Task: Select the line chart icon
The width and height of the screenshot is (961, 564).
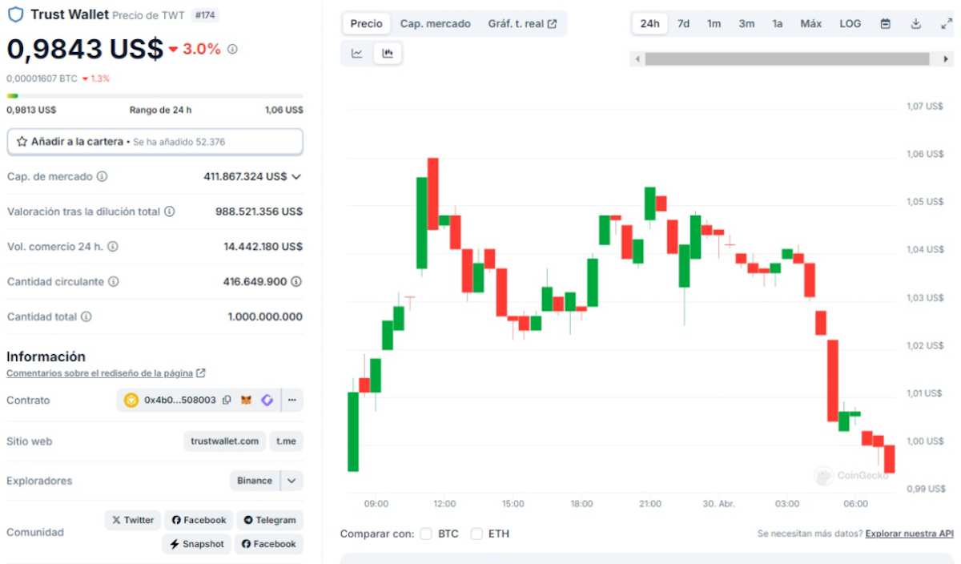Action: click(356, 53)
